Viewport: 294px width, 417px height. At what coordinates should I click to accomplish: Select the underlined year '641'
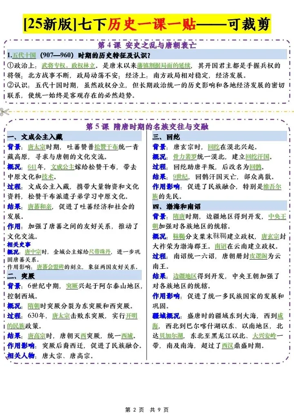click(x=32, y=167)
